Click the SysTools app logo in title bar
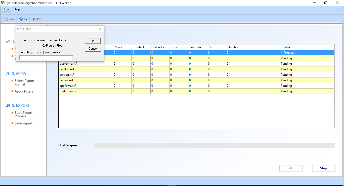This screenshot has height=186, width=344. (x=3, y=3)
